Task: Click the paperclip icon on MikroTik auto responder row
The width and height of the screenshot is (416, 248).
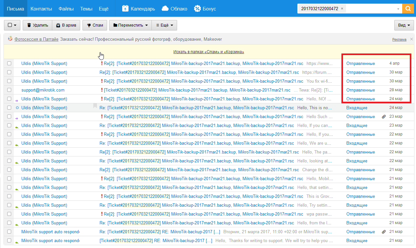Action: [x=383, y=232]
